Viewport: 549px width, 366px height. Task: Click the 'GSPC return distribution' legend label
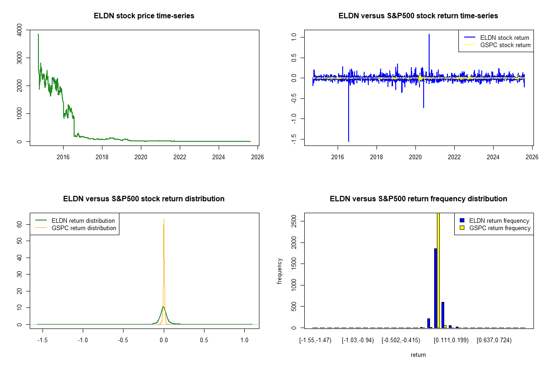[x=84, y=228]
